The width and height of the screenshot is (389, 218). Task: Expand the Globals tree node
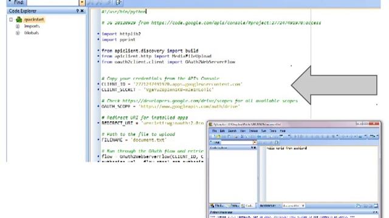[x=18, y=33]
